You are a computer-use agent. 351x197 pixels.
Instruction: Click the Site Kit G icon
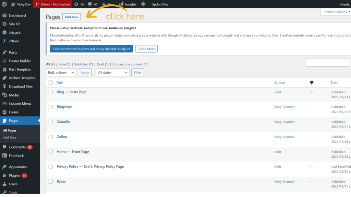(4, 24)
